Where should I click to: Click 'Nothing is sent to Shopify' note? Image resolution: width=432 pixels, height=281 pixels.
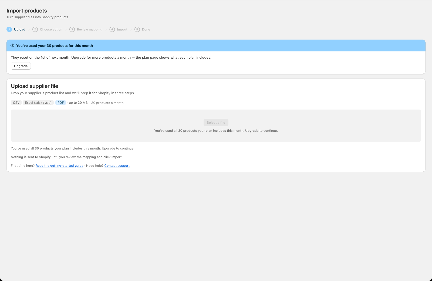pyautogui.click(x=67, y=157)
